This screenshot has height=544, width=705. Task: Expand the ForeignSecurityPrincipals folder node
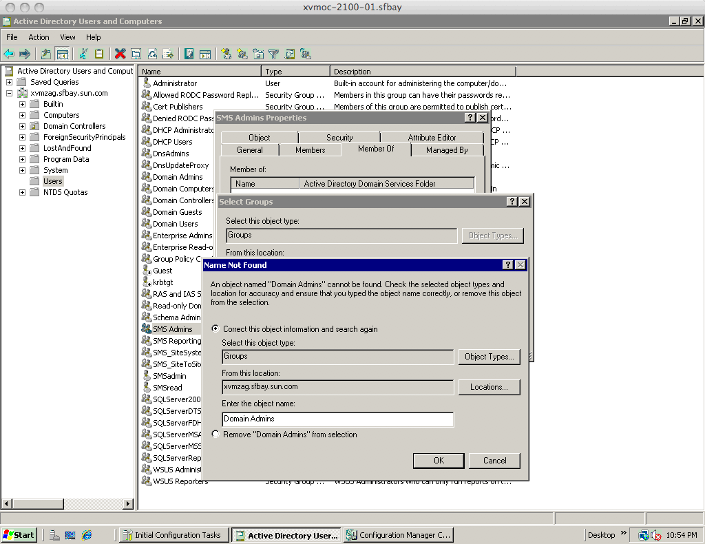coord(22,138)
